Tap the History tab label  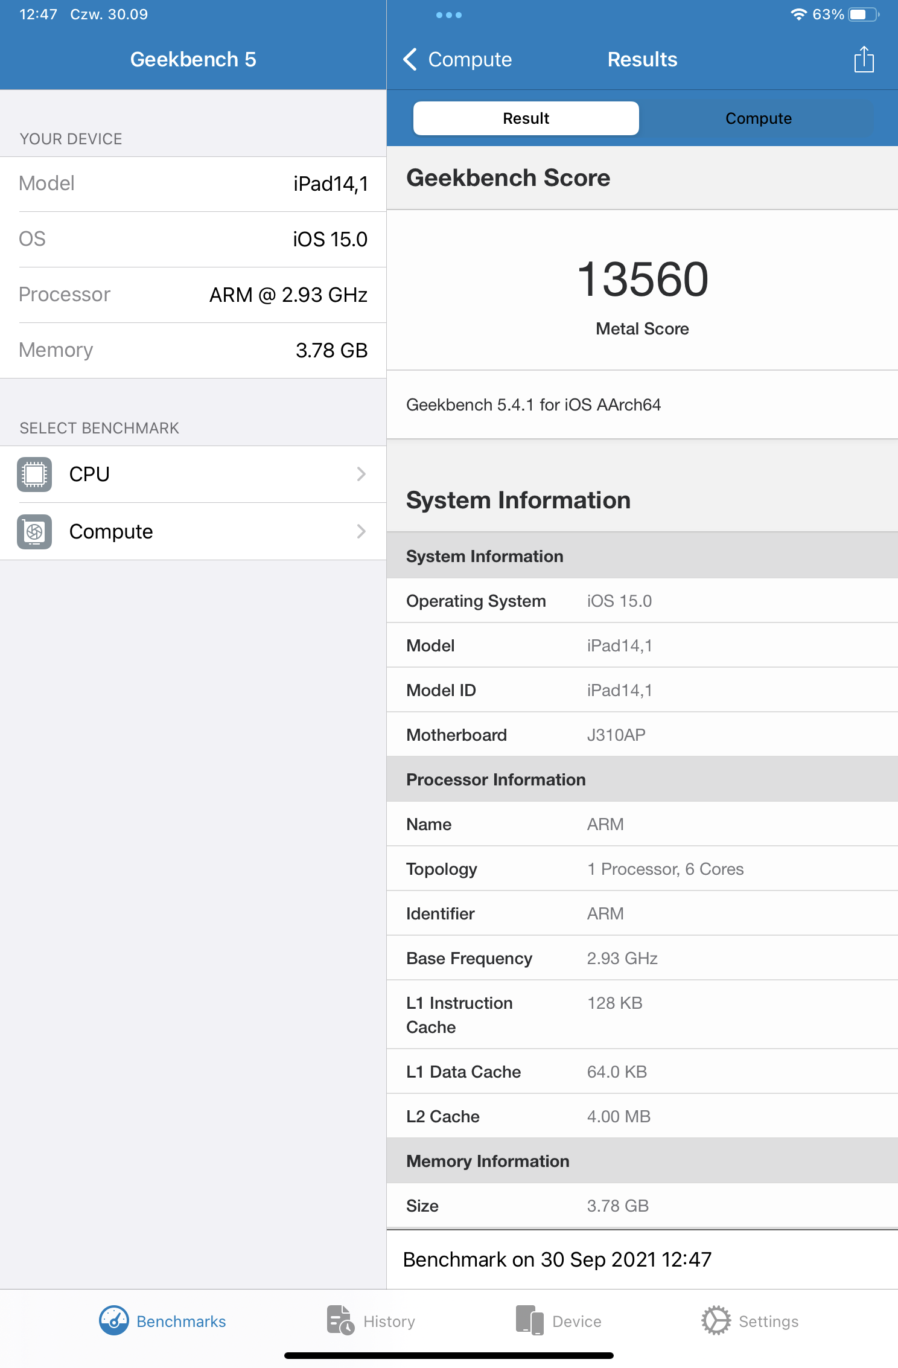[x=389, y=1322]
